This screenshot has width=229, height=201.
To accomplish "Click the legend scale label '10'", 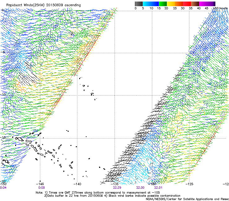I will coord(151,8).
